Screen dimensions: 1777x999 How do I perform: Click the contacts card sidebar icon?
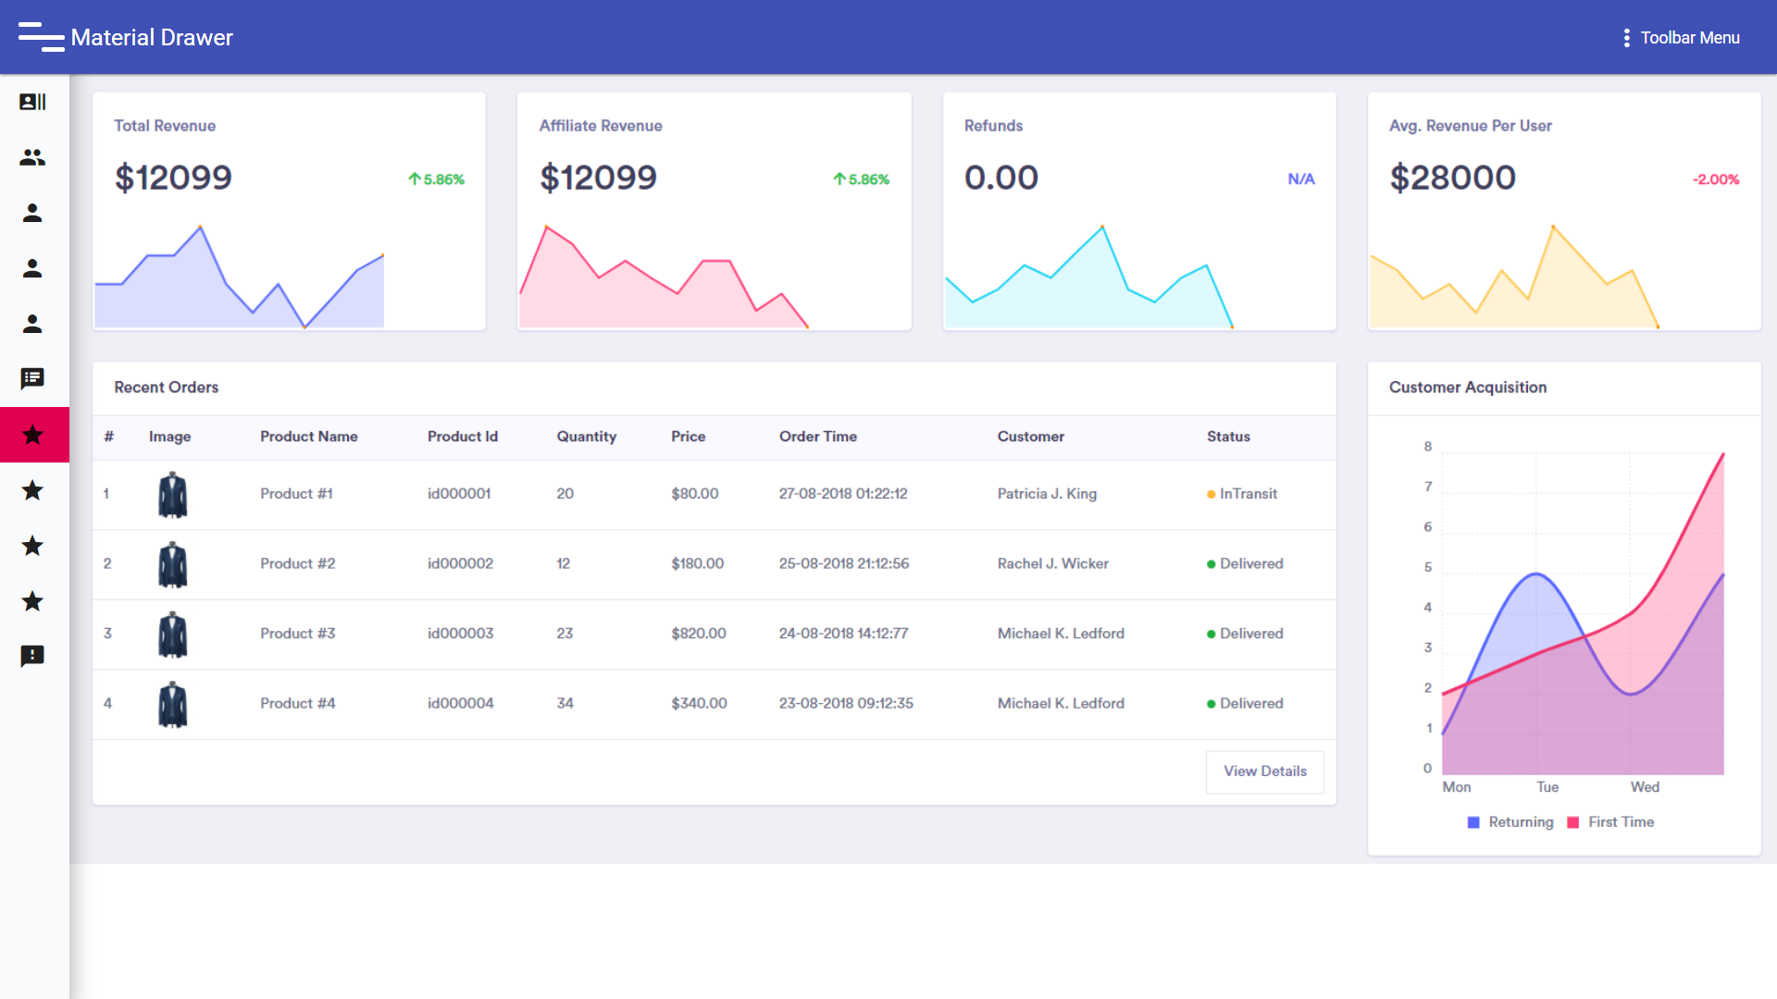coord(32,102)
